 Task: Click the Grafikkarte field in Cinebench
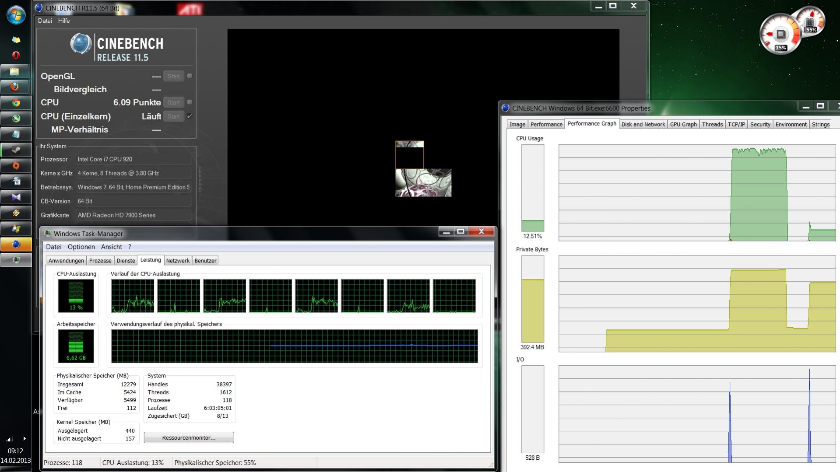click(x=134, y=215)
